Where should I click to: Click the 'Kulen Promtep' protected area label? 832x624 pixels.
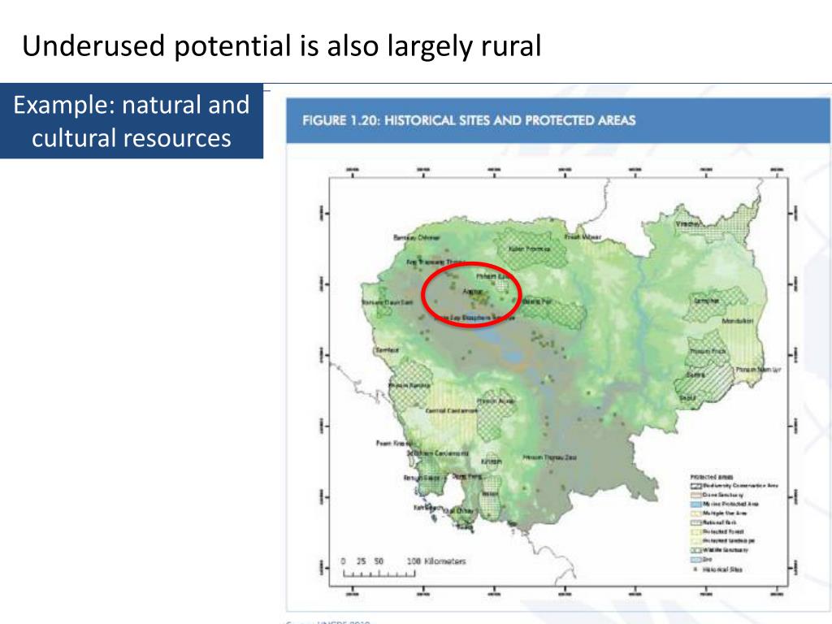pyautogui.click(x=530, y=249)
